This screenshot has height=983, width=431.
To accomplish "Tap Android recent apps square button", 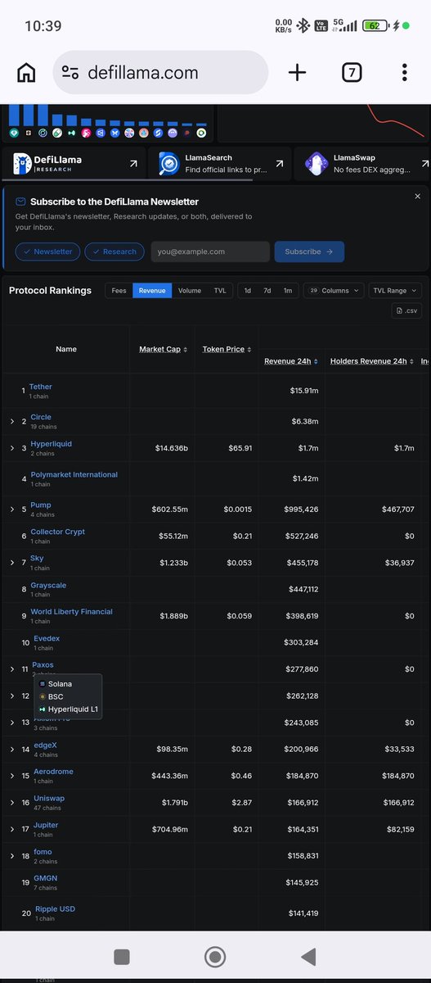I will coord(122,957).
